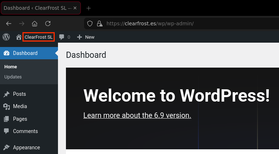This screenshot has width=279, height=154.
Task: Click the padlock site security icon
Action: (100, 23)
